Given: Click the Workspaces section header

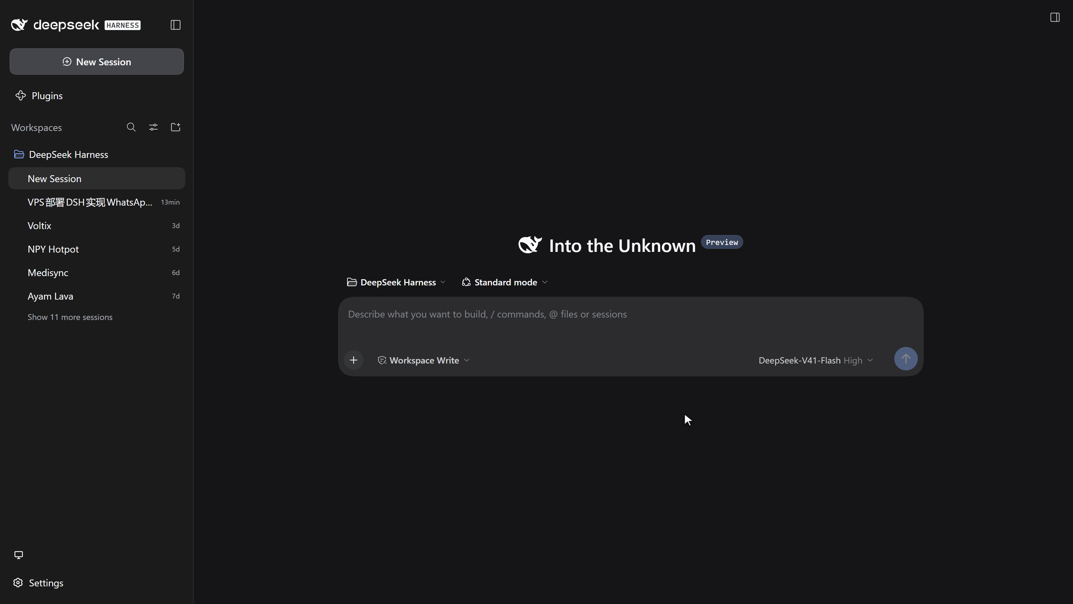Looking at the screenshot, I should point(37,128).
